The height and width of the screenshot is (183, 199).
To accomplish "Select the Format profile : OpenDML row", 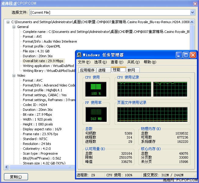I will 42,46.
